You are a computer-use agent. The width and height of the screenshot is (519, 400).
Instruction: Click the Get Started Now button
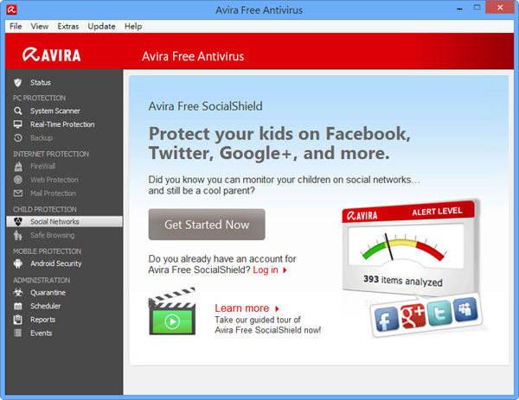click(x=207, y=225)
